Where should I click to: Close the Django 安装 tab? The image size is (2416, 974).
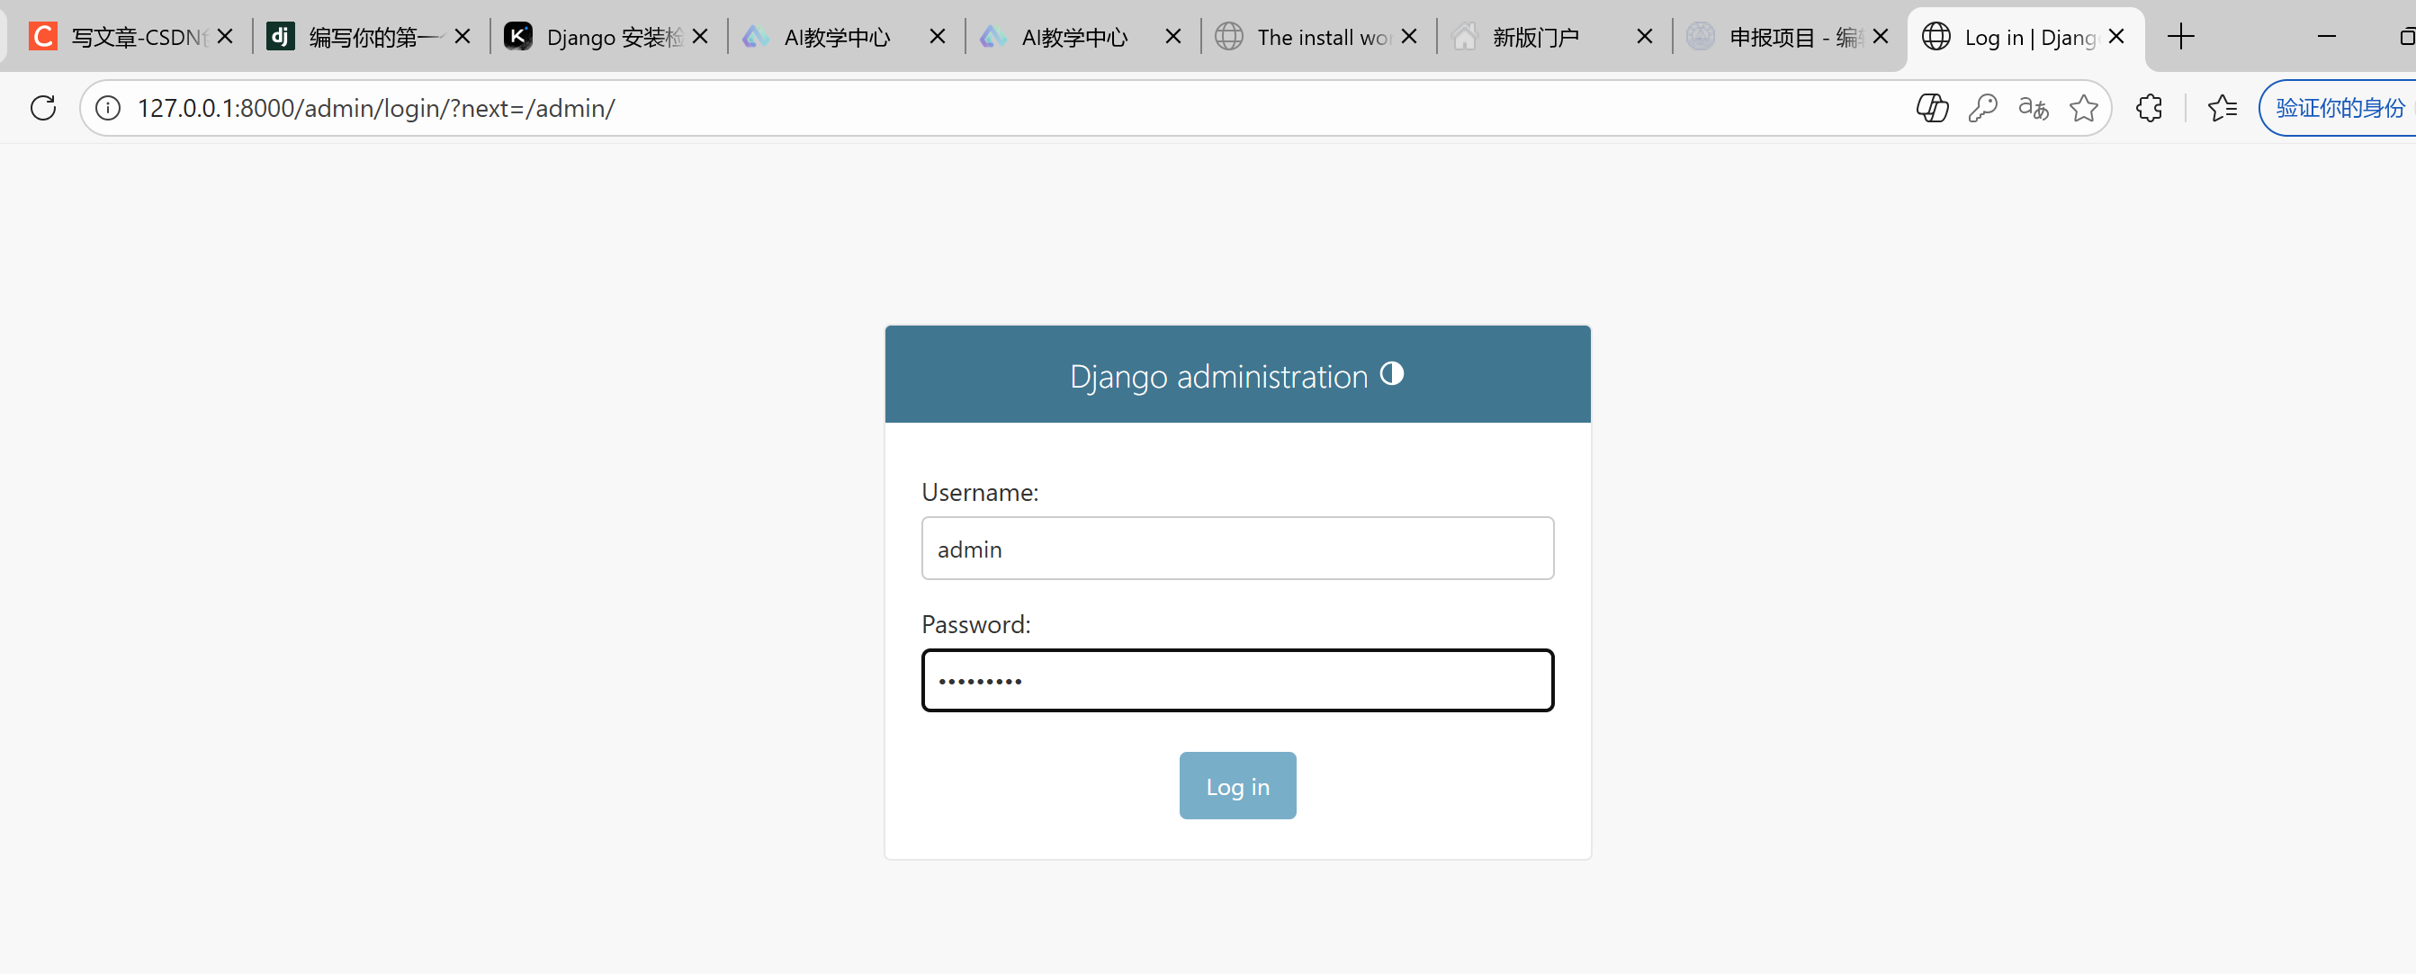click(x=700, y=38)
